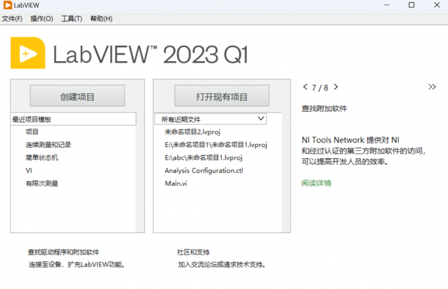Click the 创建项目 button
Screen dimensions: 448x289
[78, 96]
